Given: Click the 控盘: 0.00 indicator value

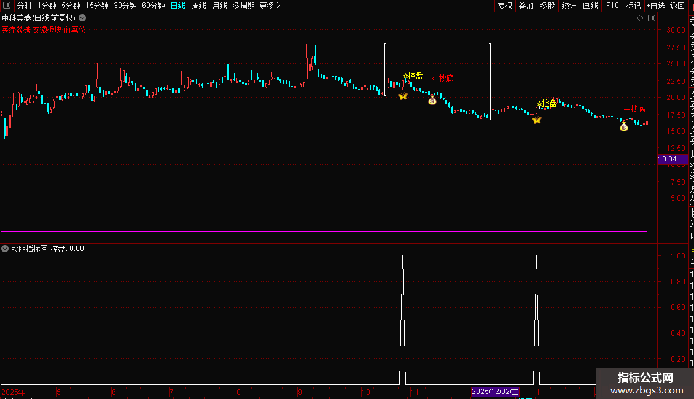Looking at the screenshot, I should tap(68, 249).
